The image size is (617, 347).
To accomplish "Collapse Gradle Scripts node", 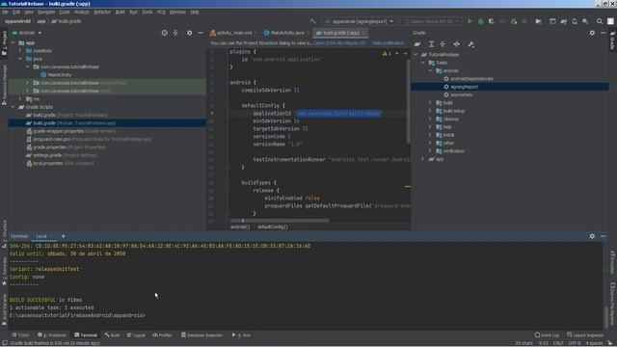I will [13, 107].
